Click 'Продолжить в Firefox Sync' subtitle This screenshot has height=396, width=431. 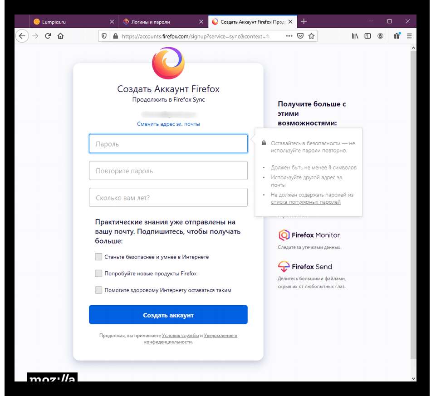coord(168,99)
